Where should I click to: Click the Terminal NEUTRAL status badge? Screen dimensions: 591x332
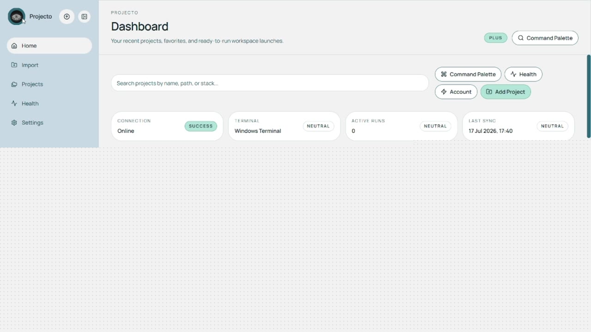tap(318, 126)
